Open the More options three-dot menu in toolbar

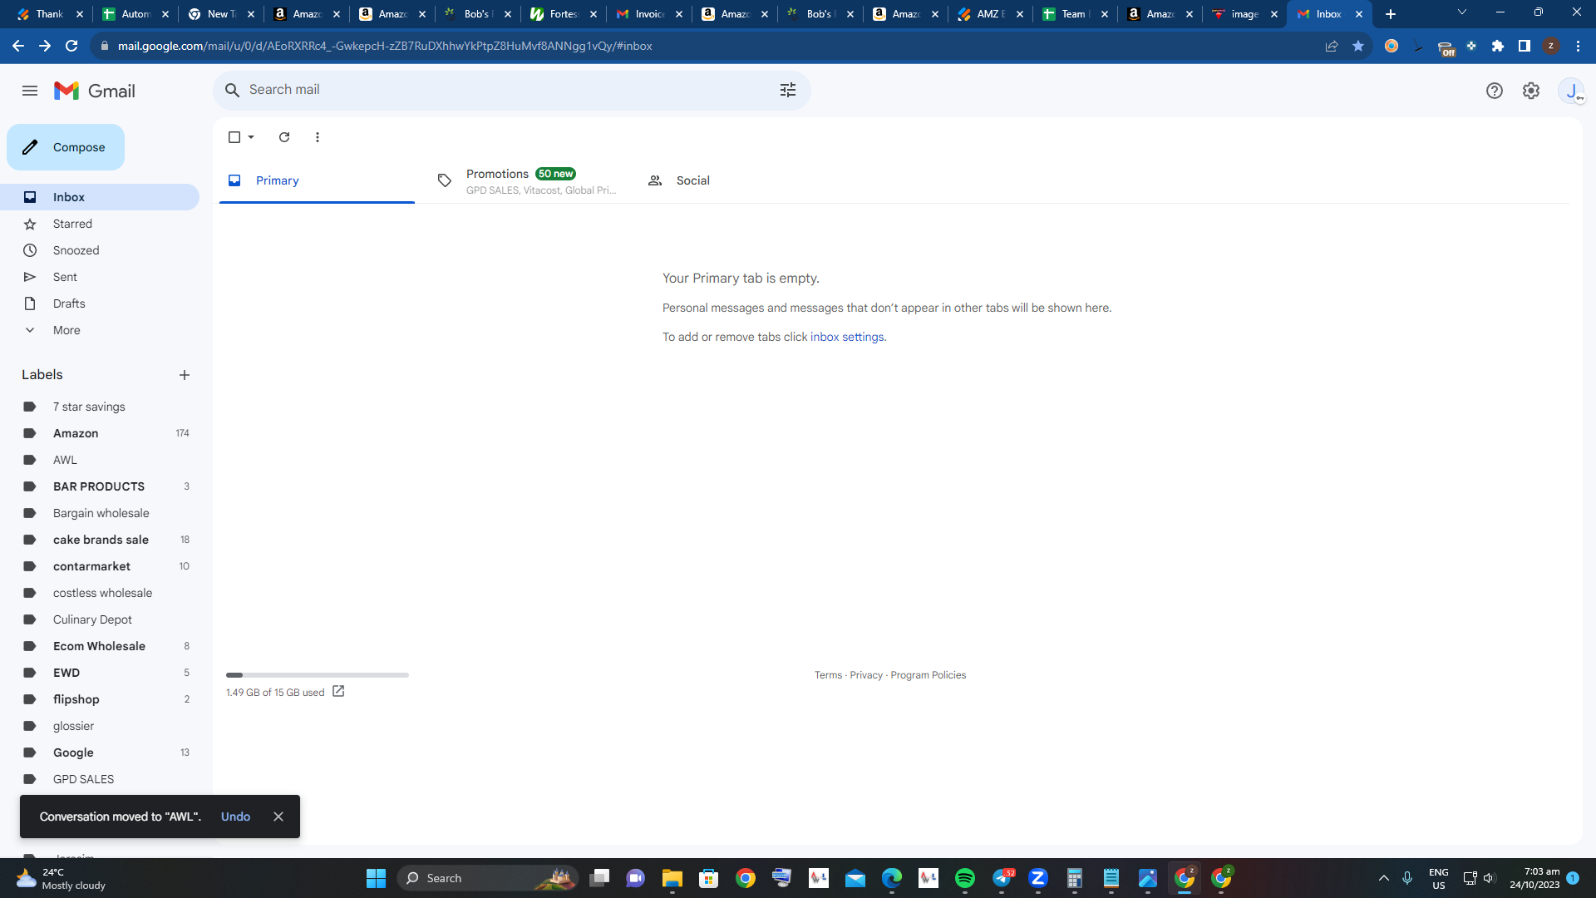318,137
